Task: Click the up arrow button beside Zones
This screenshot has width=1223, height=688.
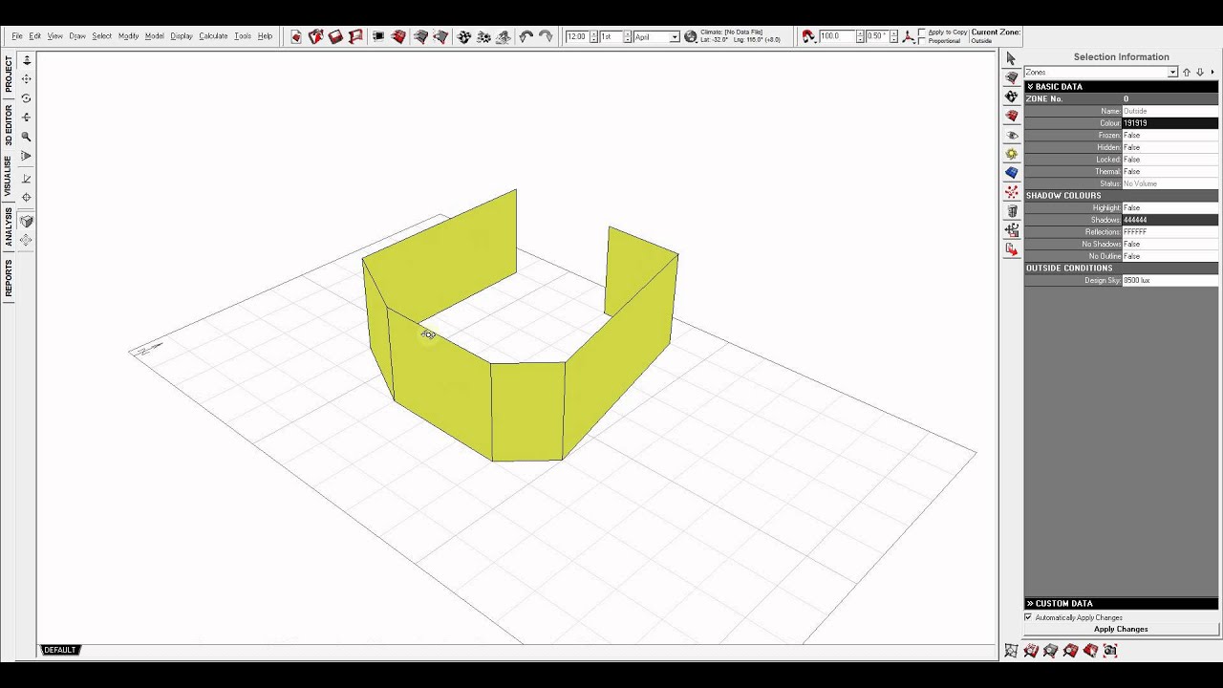Action: coord(1187,72)
